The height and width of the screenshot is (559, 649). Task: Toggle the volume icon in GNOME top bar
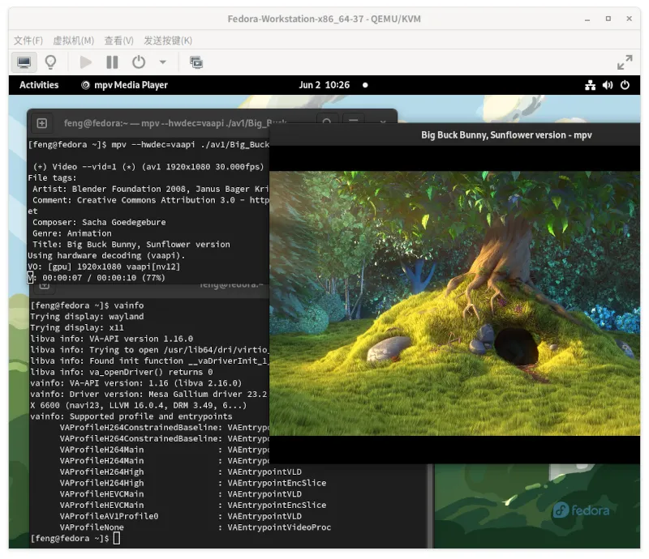(608, 85)
